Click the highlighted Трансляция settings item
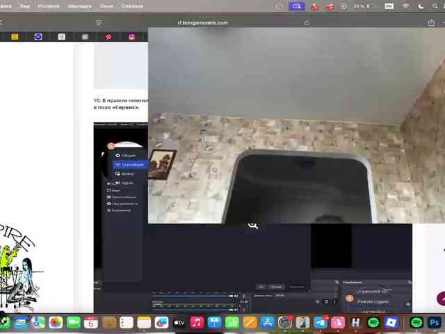The image size is (445, 334). tap(130, 164)
